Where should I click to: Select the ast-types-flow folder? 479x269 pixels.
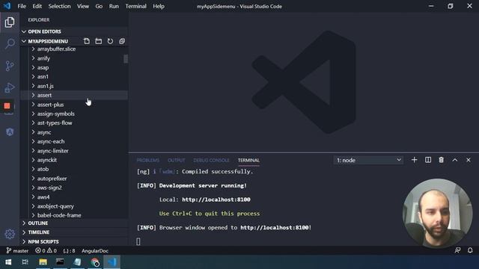73,123
